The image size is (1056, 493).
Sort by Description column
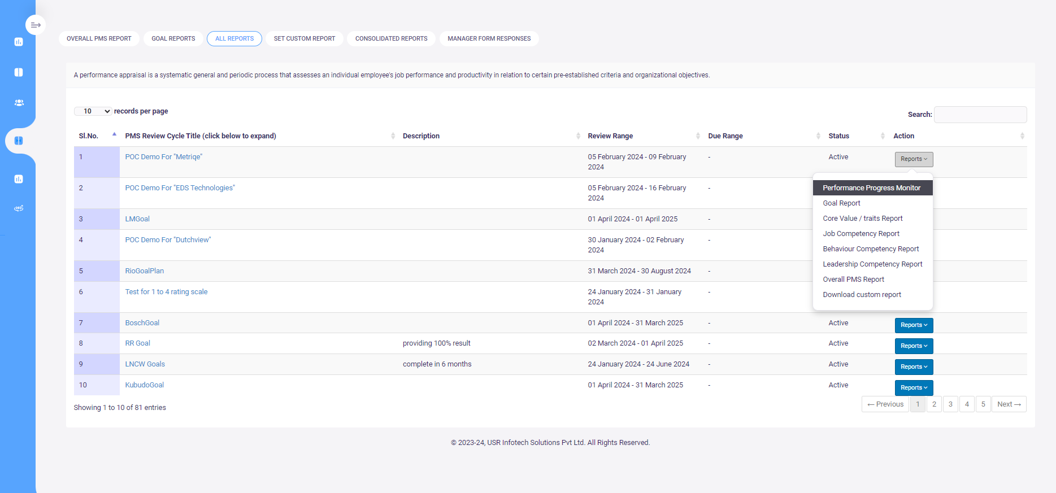[490, 136]
